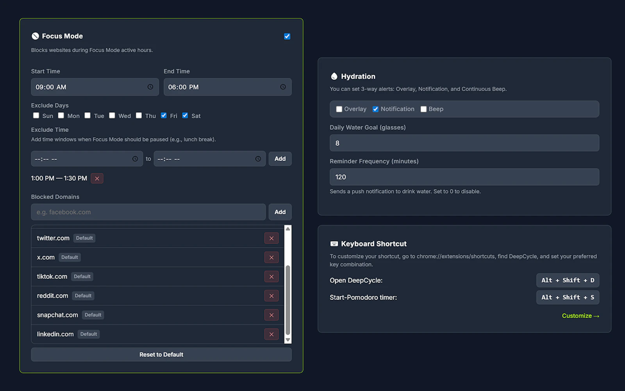Toggle the Focus Mode master checkbox
This screenshot has width=625, height=391.
287,36
